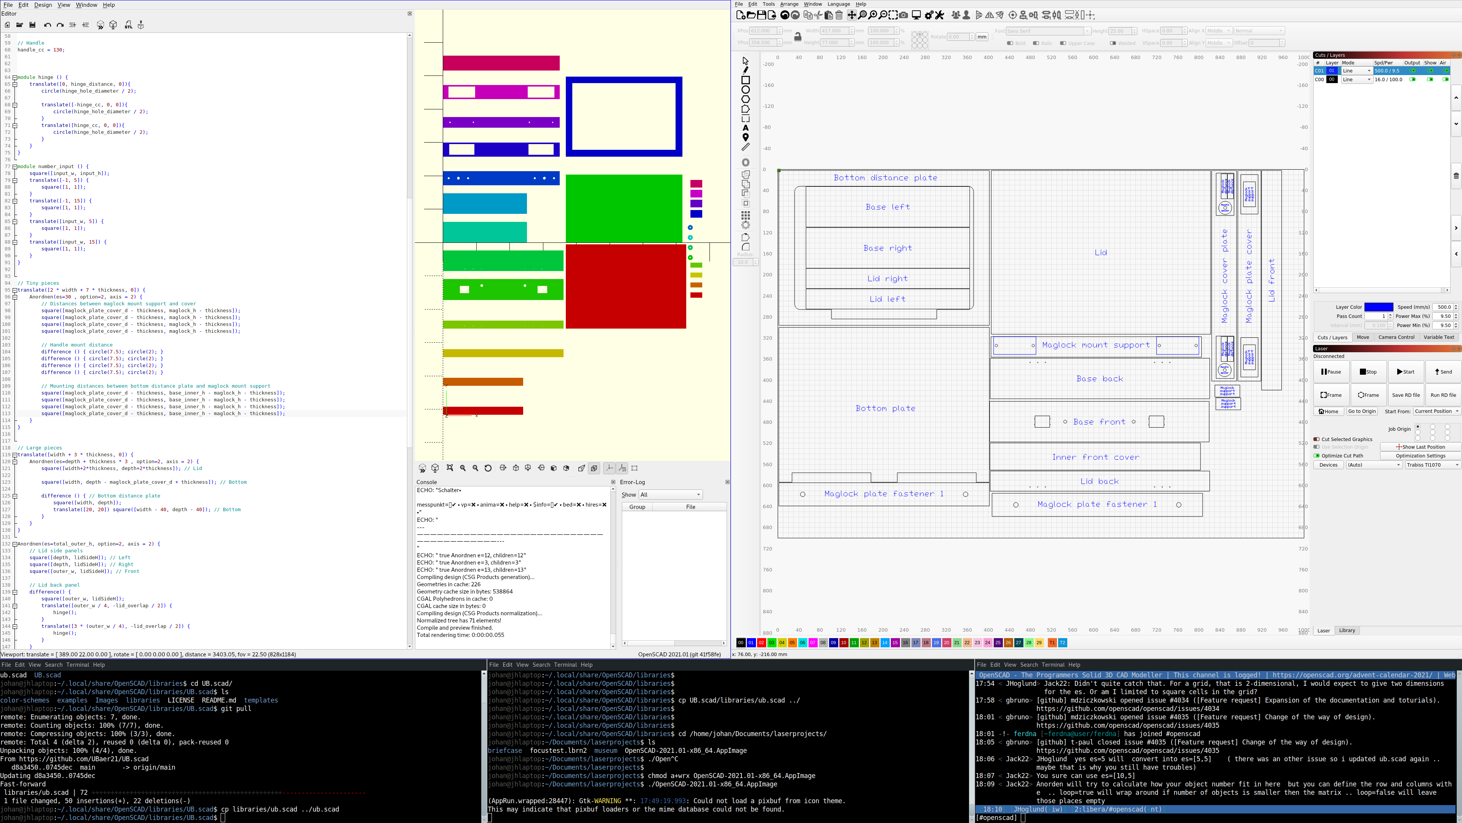1462x823 pixels.
Task: Open the Settings gears icon in LightBurn toolbar
Action: click(x=929, y=15)
